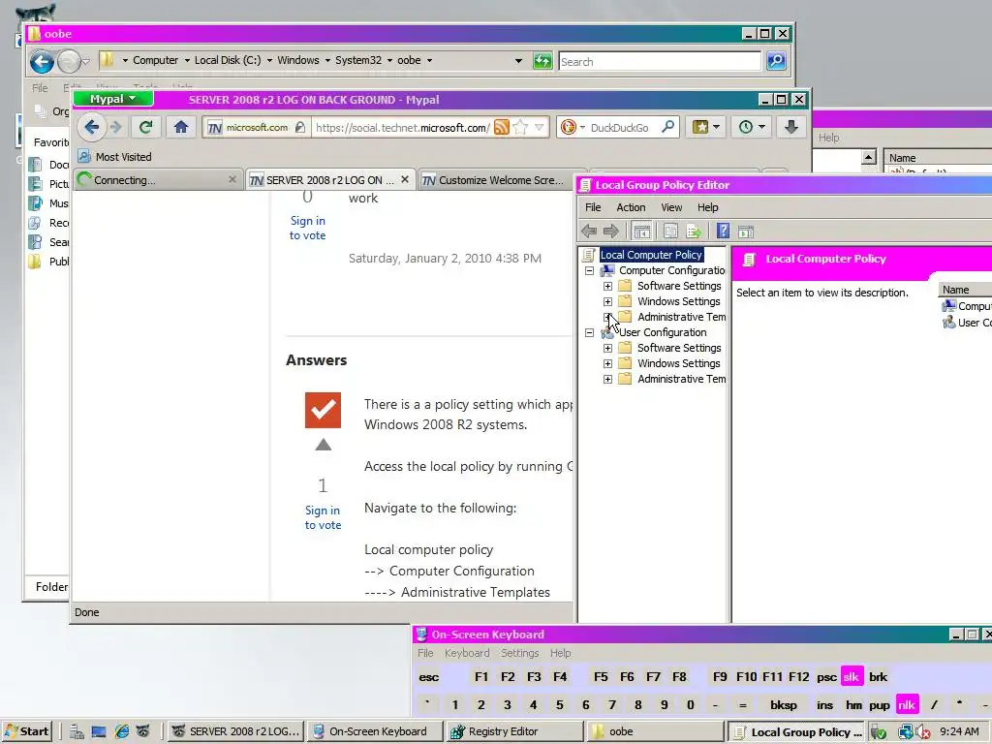Open the search engine selector dropdown

[x=573, y=127]
